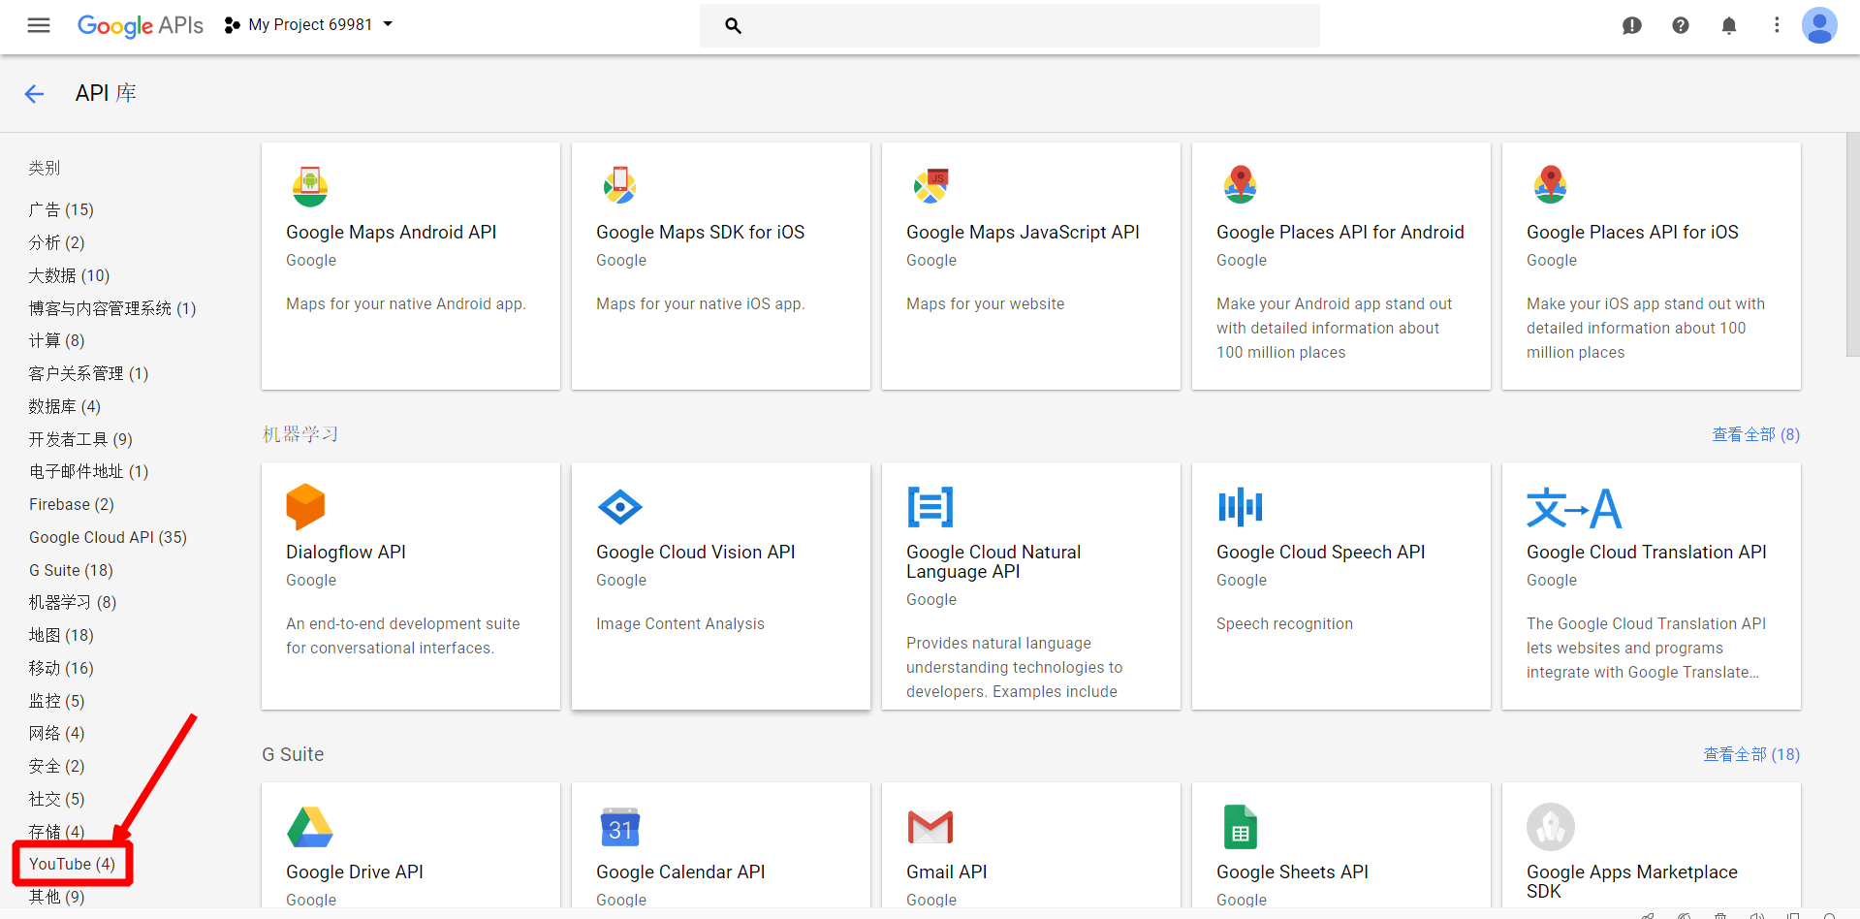Select the YouTube (4) category
The image size is (1860, 919).
coord(72,864)
